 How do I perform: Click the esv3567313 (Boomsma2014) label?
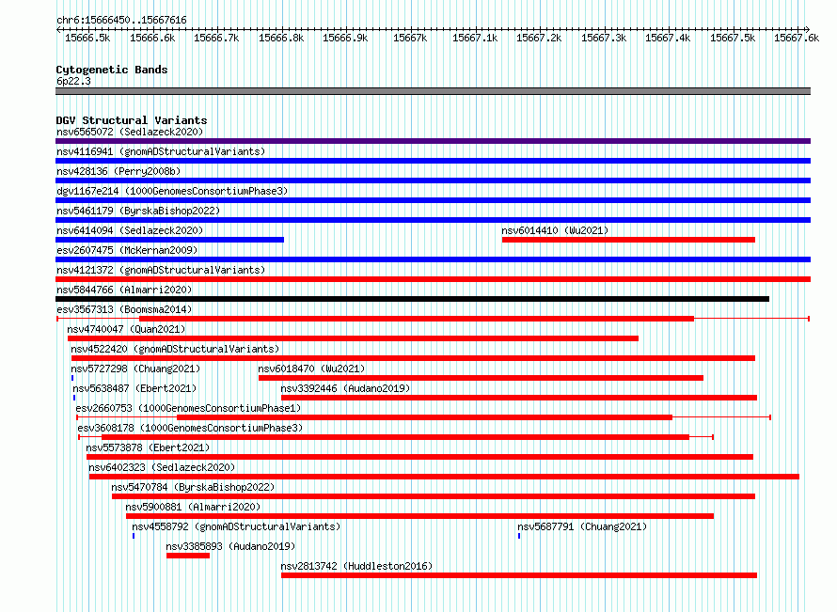click(124, 309)
